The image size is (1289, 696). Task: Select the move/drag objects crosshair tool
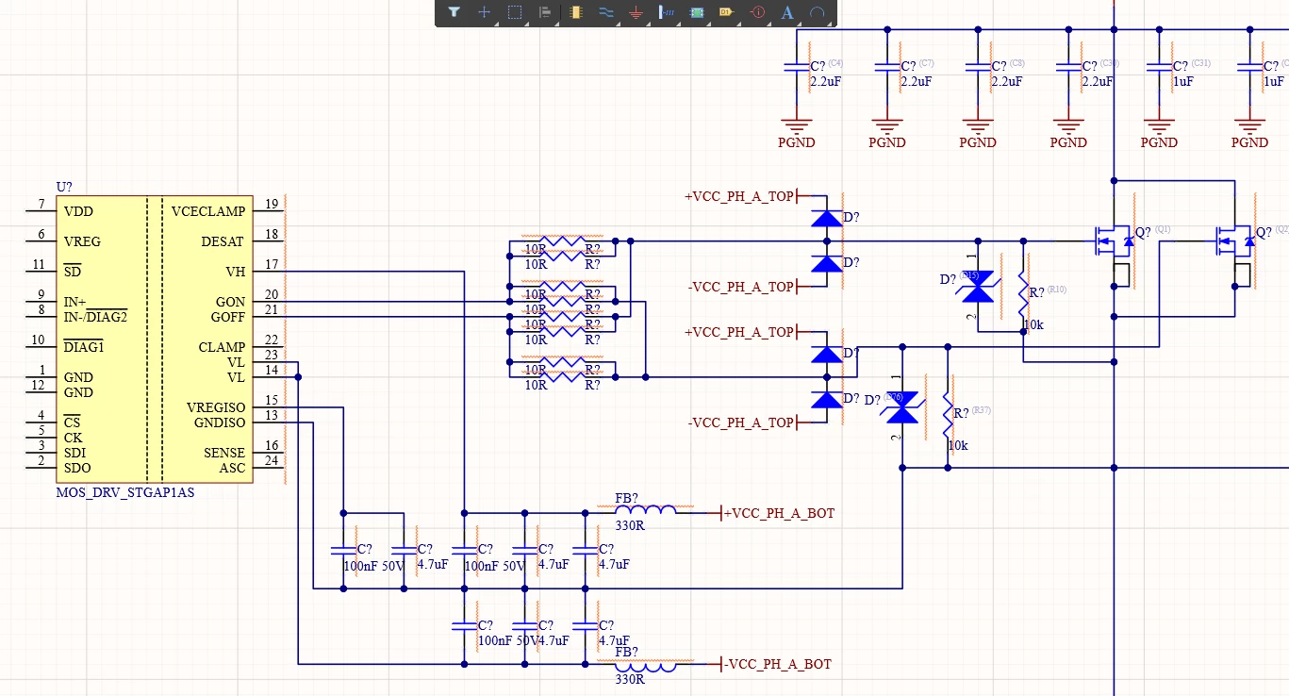point(485,12)
